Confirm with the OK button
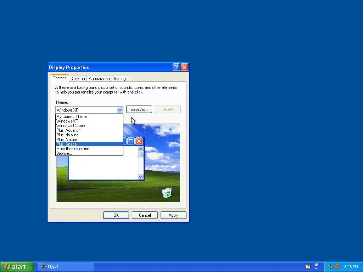This screenshot has height=272, width=363. (116, 215)
